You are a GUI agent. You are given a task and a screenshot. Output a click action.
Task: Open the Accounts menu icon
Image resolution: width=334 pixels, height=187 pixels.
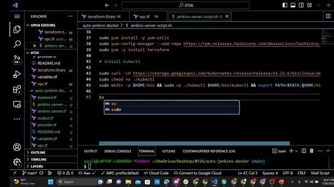(17, 147)
